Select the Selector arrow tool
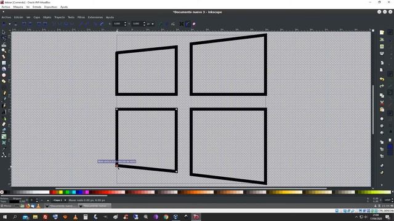 [x=4, y=33]
